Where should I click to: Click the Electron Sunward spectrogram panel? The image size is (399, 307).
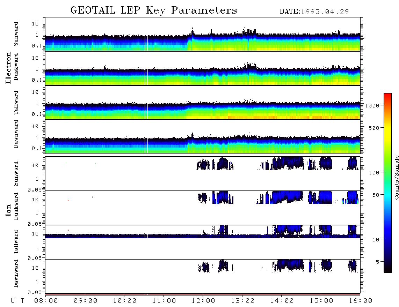pos(203,34)
